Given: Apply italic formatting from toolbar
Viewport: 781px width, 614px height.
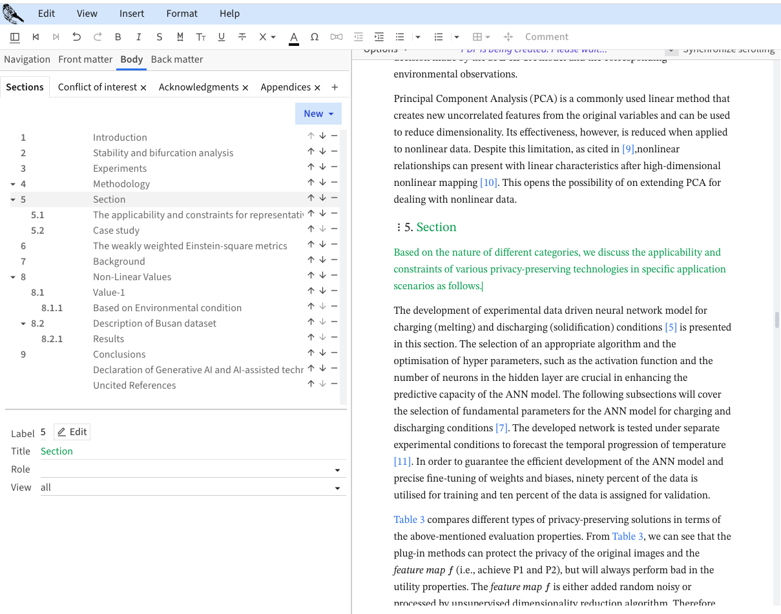Looking at the screenshot, I should tap(138, 37).
